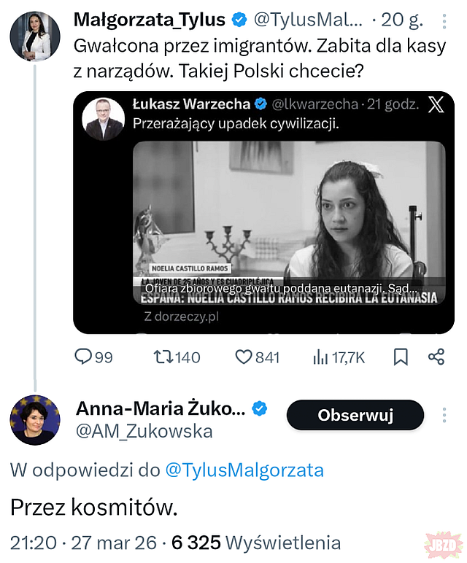467x563 pixels.
Task: Open Anna-Maria Żukowska profile avatar
Action: click(34, 420)
